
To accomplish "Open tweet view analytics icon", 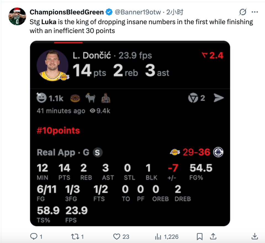I will coord(158,236).
